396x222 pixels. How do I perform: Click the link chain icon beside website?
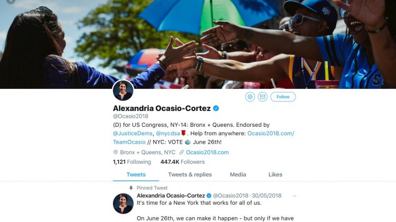tap(182, 152)
